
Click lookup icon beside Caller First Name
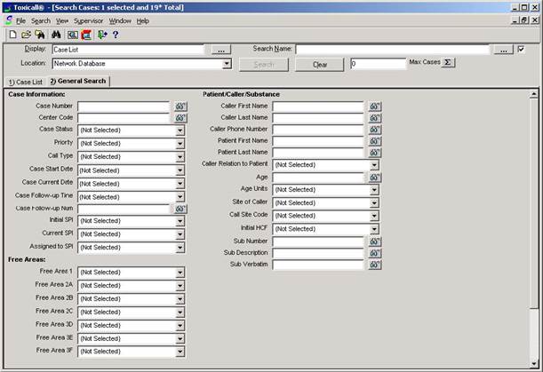click(374, 107)
